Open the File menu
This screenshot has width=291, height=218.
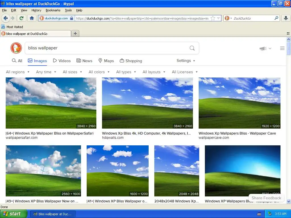coord(4,10)
